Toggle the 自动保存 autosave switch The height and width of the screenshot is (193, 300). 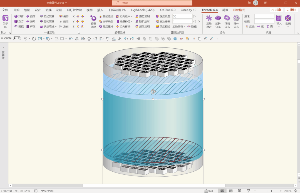17,38
